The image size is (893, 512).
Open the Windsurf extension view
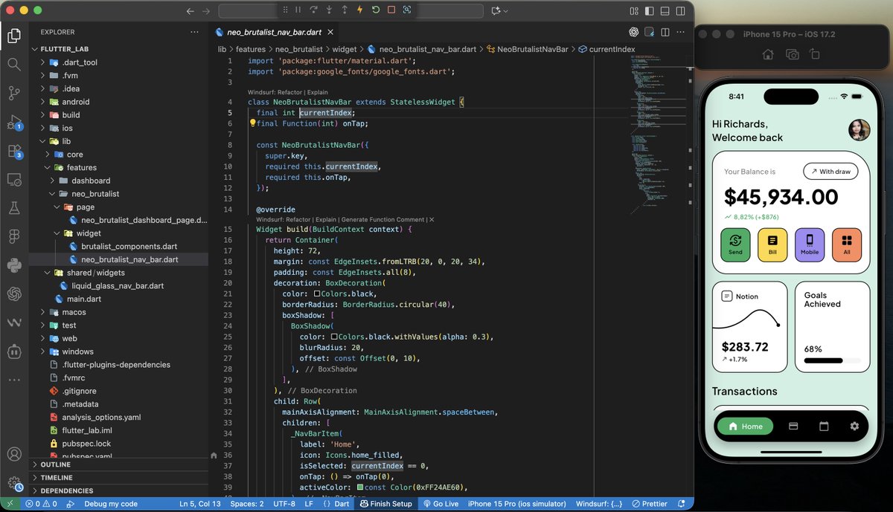click(14, 323)
